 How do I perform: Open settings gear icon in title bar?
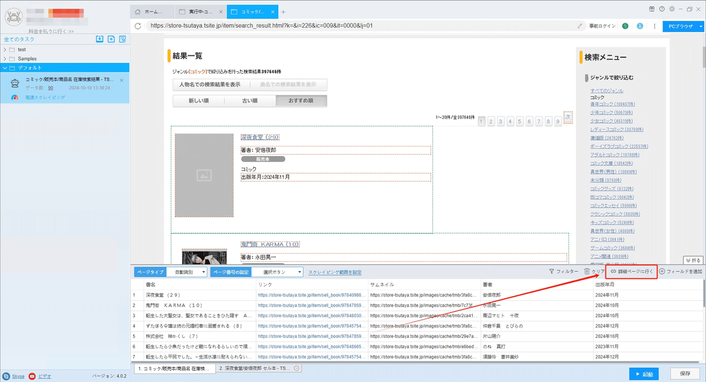pyautogui.click(x=671, y=9)
